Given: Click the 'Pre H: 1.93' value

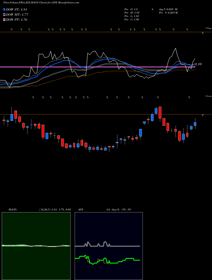Looking at the screenshot, I should (x=132, y=13).
